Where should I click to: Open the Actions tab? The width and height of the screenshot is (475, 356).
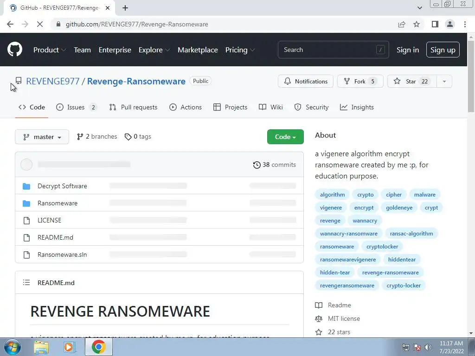[186, 107]
